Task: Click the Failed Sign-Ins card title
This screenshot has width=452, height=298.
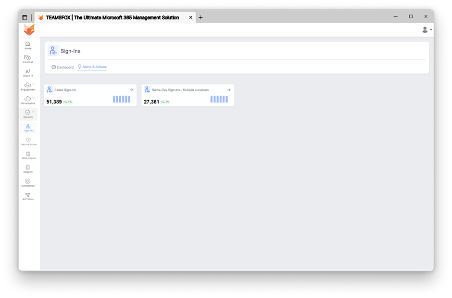Action: (x=65, y=90)
